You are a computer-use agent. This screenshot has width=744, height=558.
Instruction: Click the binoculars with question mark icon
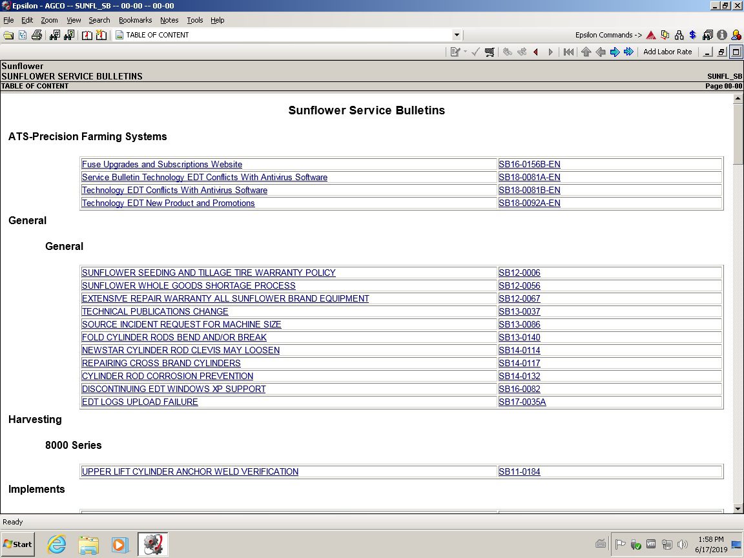pos(69,35)
